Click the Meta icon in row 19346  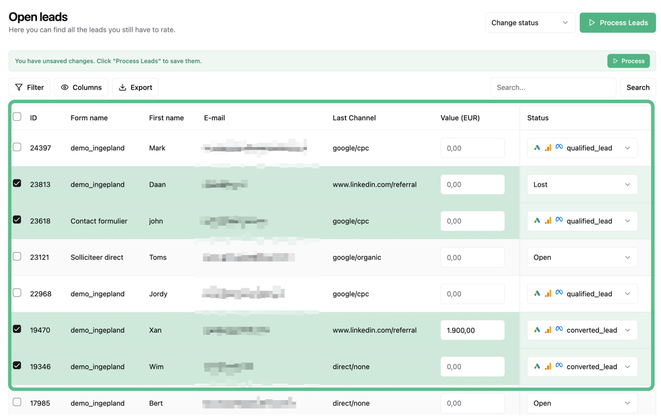coord(559,366)
